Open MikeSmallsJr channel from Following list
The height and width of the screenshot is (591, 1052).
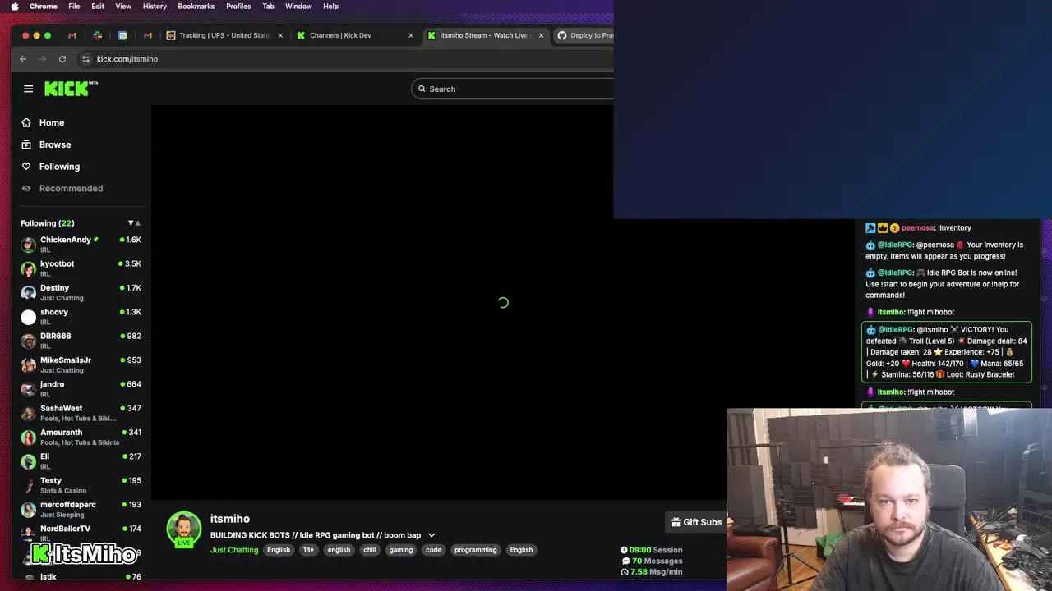tap(81, 364)
